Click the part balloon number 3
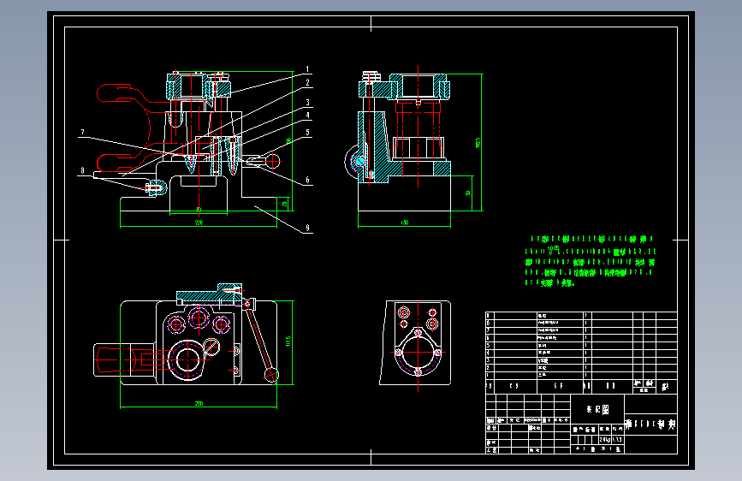 click(x=307, y=103)
